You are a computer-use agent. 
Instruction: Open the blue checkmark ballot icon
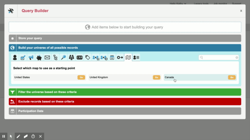[23, 58]
